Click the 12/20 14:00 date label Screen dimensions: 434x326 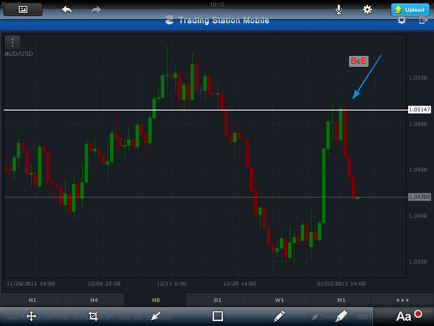tap(240, 284)
